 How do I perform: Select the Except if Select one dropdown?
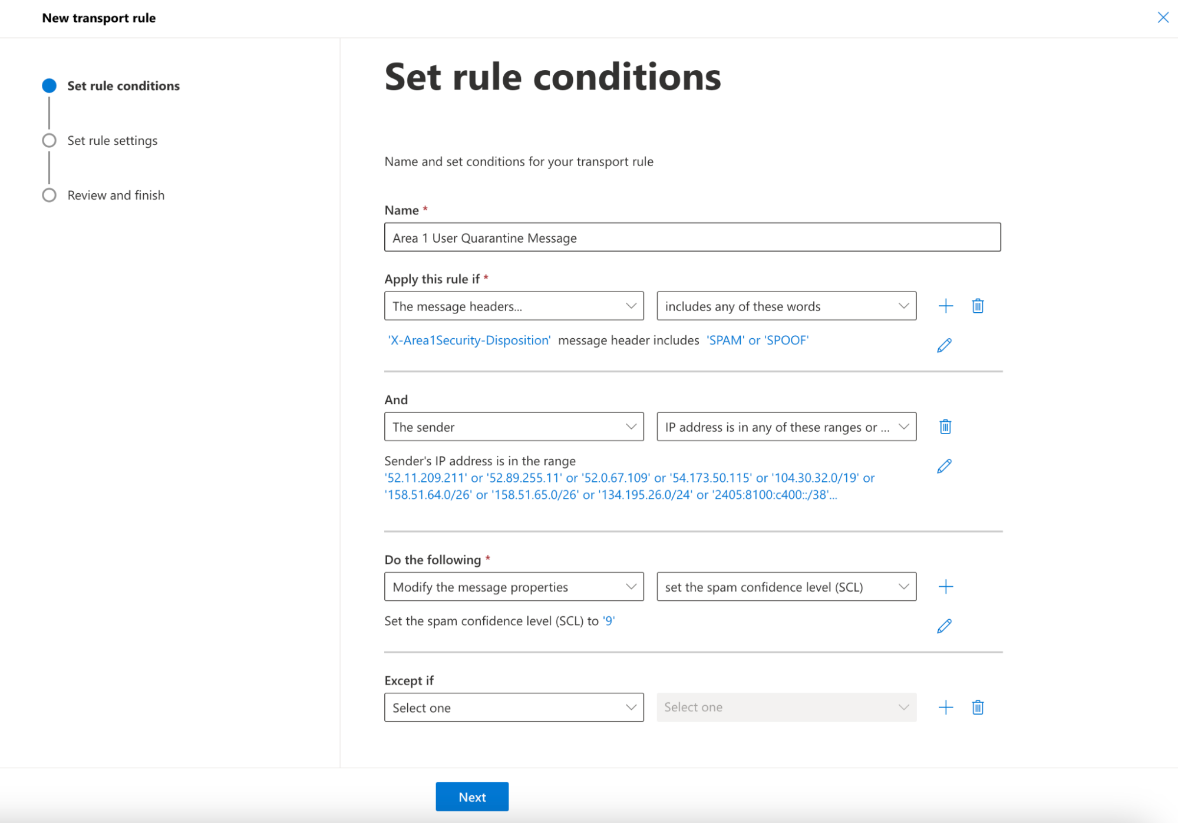point(513,707)
